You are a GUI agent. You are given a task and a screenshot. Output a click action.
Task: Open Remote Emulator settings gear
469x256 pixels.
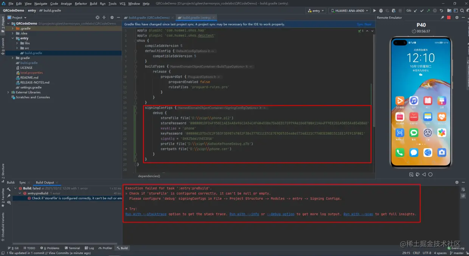[457, 17]
